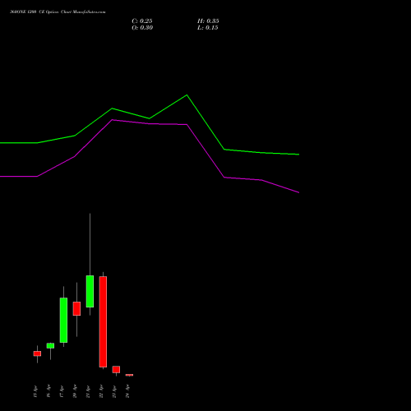Click the '24 Apr' date axis label
Viewport: 411px width, 411px height.
127,391
